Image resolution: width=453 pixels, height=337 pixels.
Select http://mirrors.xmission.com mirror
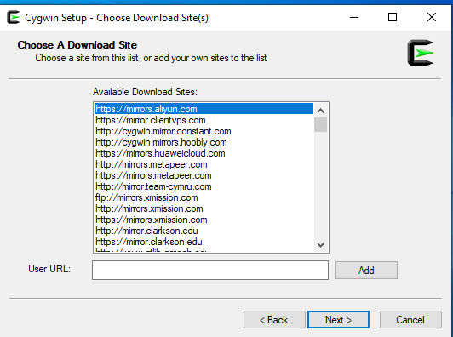(204, 208)
